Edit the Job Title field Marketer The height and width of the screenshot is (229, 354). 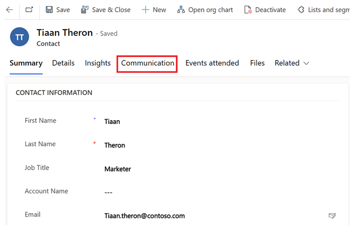click(118, 169)
